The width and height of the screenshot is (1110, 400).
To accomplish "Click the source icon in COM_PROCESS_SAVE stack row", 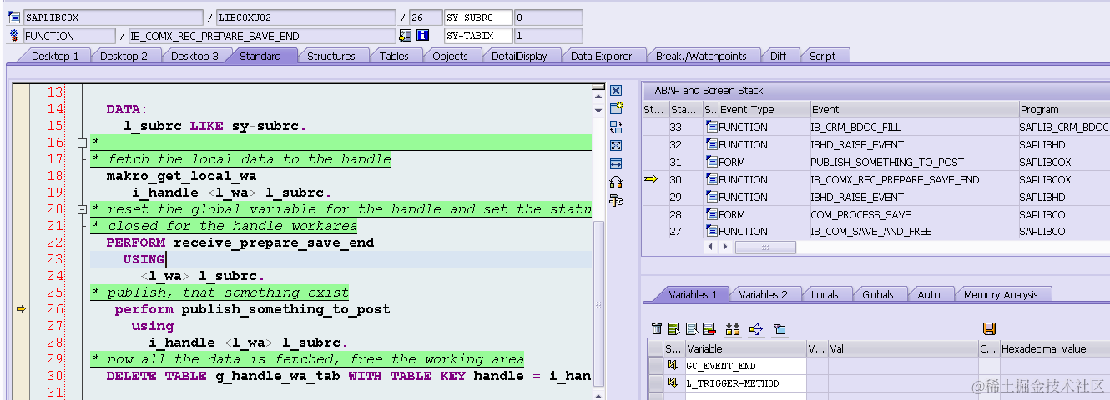I will pos(711,214).
